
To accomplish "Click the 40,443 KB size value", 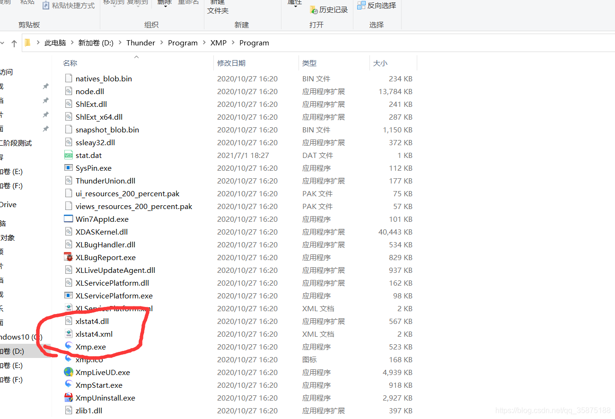I will pyautogui.click(x=395, y=232).
